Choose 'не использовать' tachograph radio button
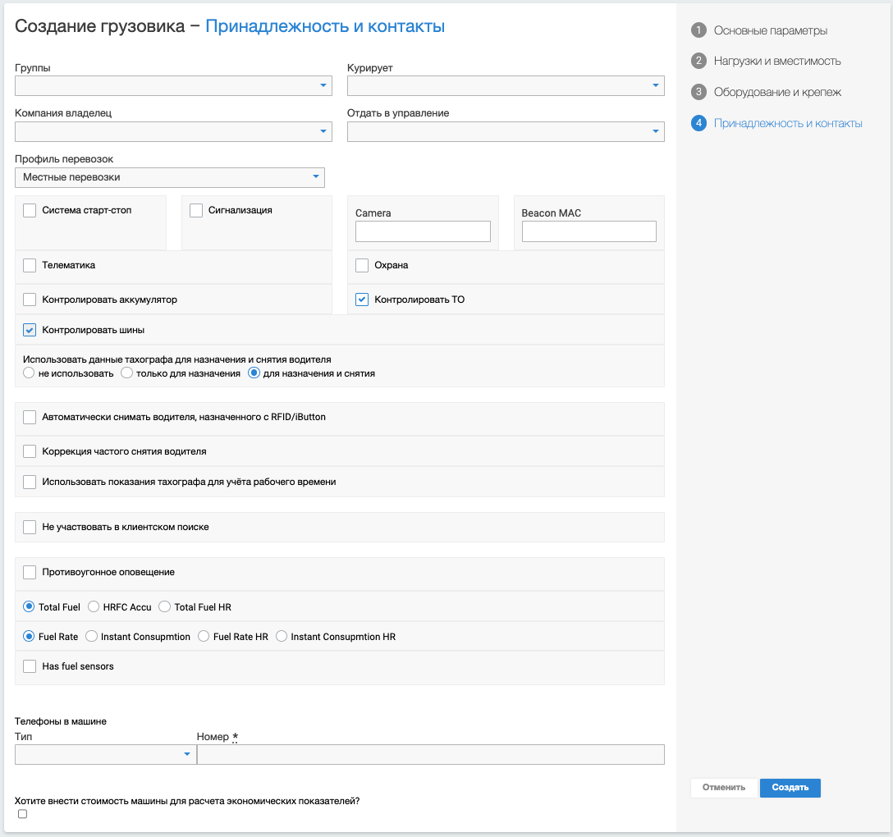Screen dimensions: 893x837 click(x=29, y=373)
